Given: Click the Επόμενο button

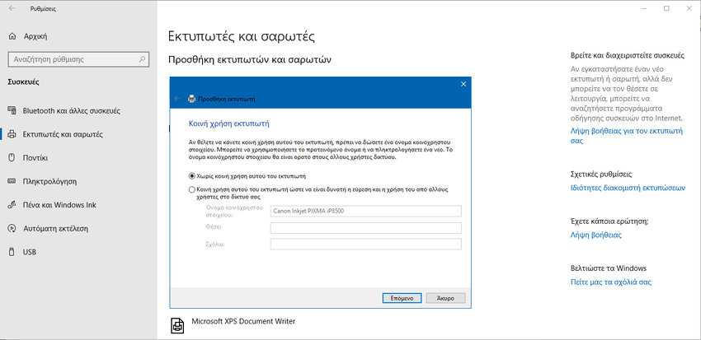Looking at the screenshot, I should pyautogui.click(x=402, y=298).
